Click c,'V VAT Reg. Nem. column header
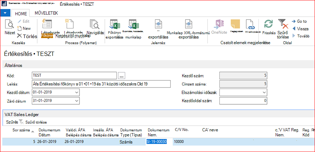The image size is (315, 152). (287, 132)
